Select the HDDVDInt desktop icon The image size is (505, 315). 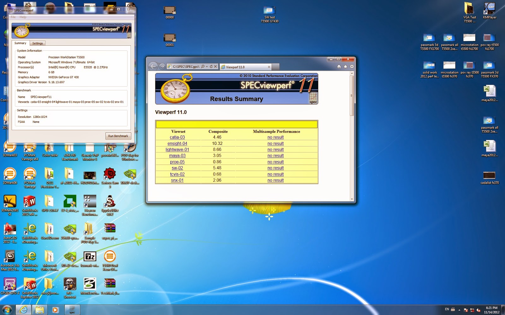(90, 178)
